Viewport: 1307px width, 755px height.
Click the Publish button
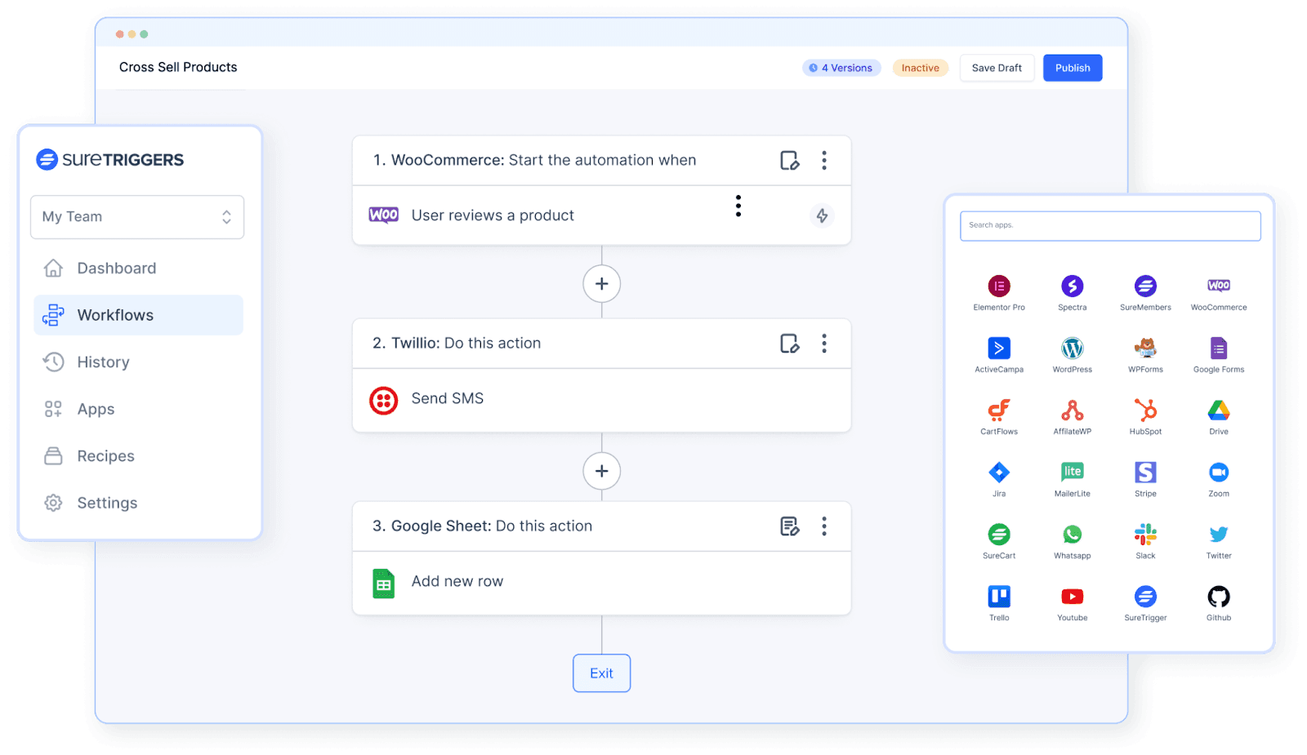[1072, 68]
